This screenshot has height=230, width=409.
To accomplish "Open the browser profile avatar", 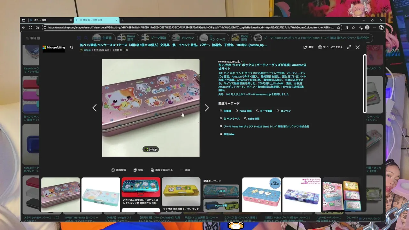I will [x=367, y=27].
